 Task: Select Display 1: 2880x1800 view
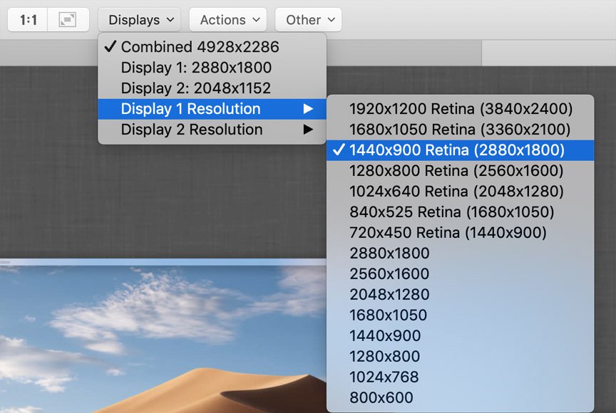198,67
